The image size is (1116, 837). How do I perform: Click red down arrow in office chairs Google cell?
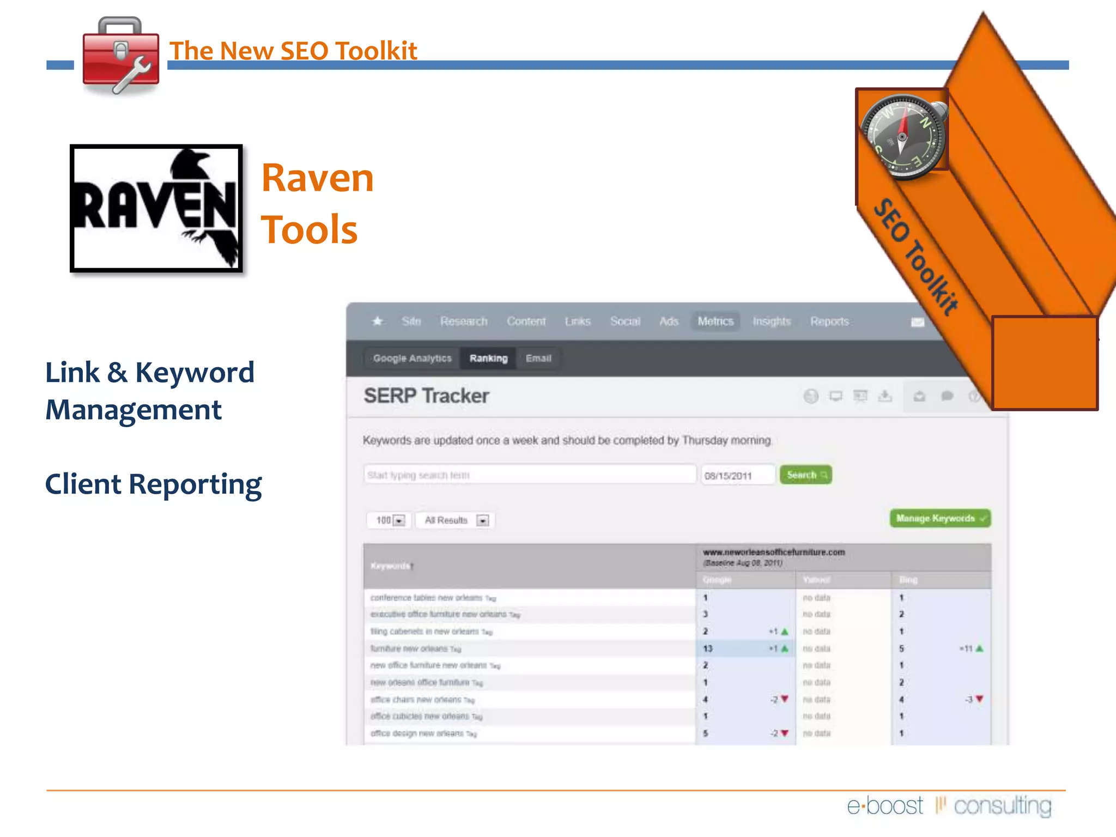(785, 699)
